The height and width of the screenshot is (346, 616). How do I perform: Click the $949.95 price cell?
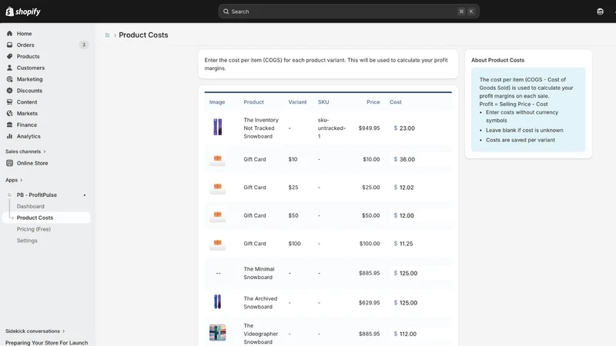tap(369, 128)
